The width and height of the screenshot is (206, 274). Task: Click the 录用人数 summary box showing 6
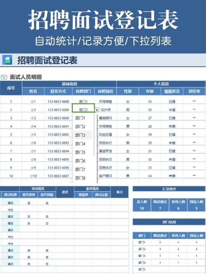[178, 205]
